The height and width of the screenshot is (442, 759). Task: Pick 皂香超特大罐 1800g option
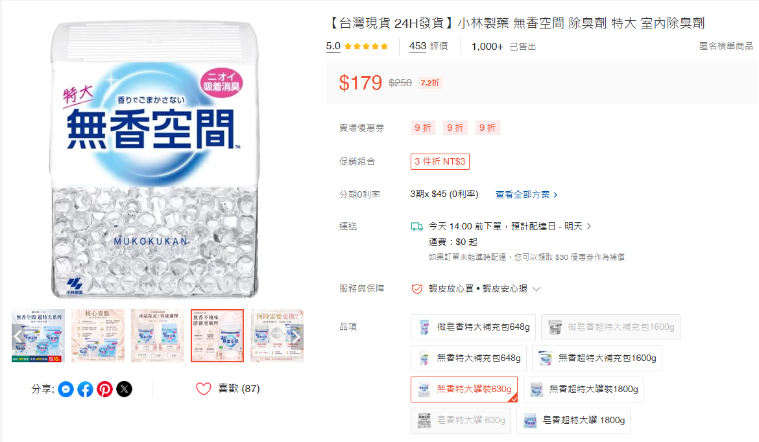pyautogui.click(x=573, y=420)
